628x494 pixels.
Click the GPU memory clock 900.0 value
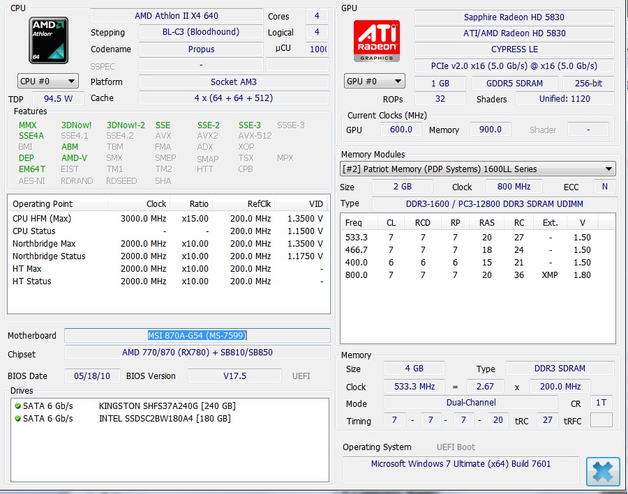(491, 129)
